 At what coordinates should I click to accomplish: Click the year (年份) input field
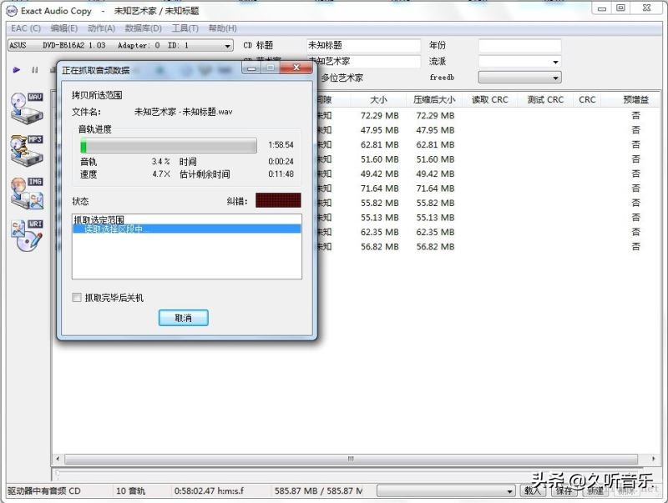pos(519,45)
